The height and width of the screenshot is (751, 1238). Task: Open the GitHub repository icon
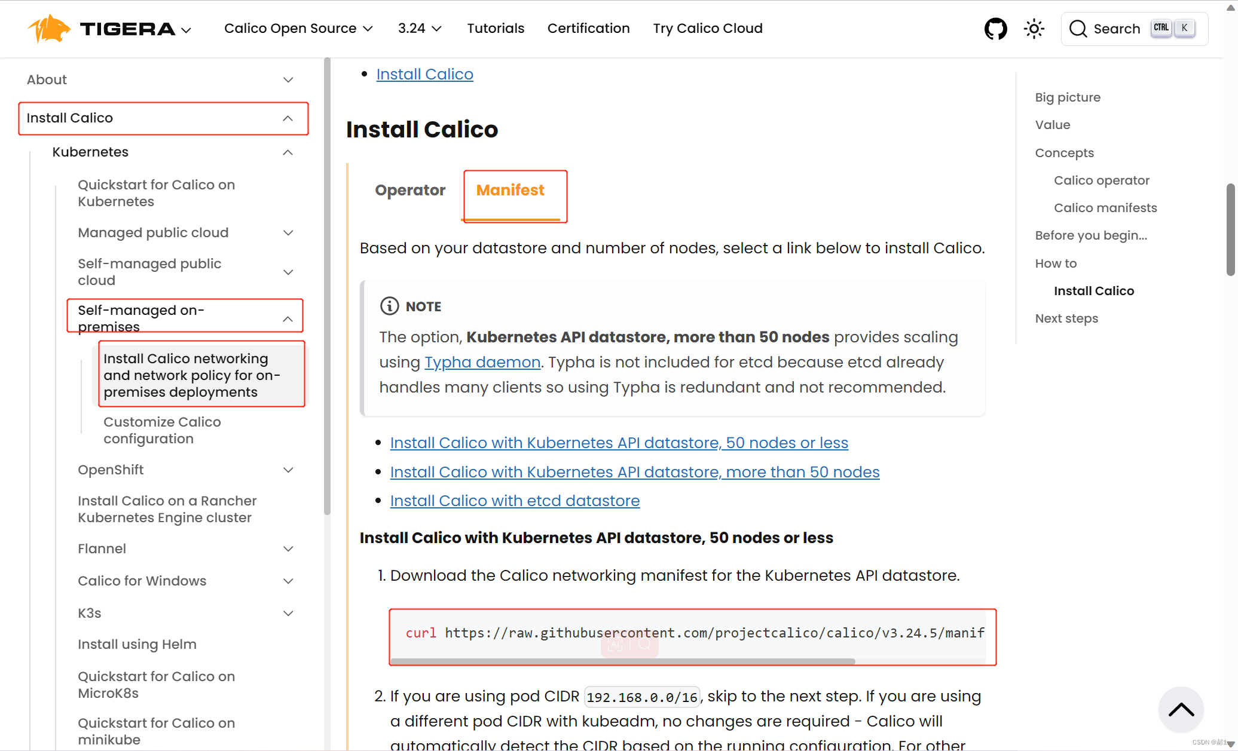click(995, 29)
